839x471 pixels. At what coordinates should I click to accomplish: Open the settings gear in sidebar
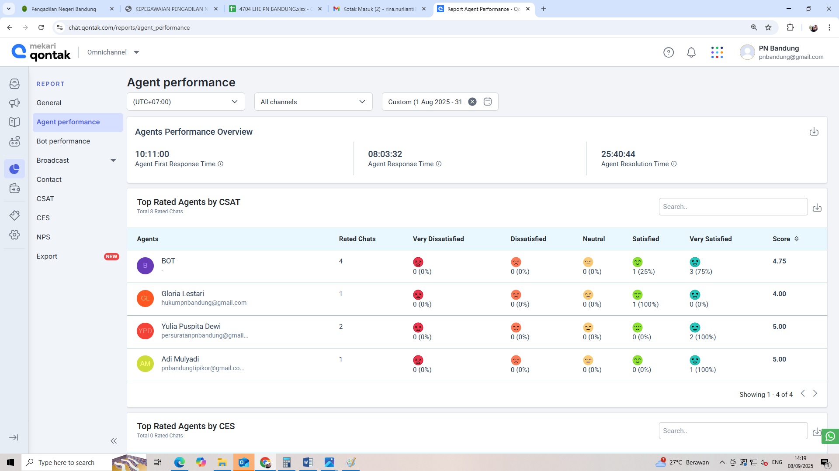14,235
